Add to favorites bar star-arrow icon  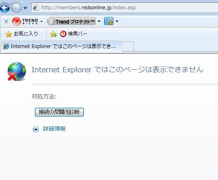53,34
